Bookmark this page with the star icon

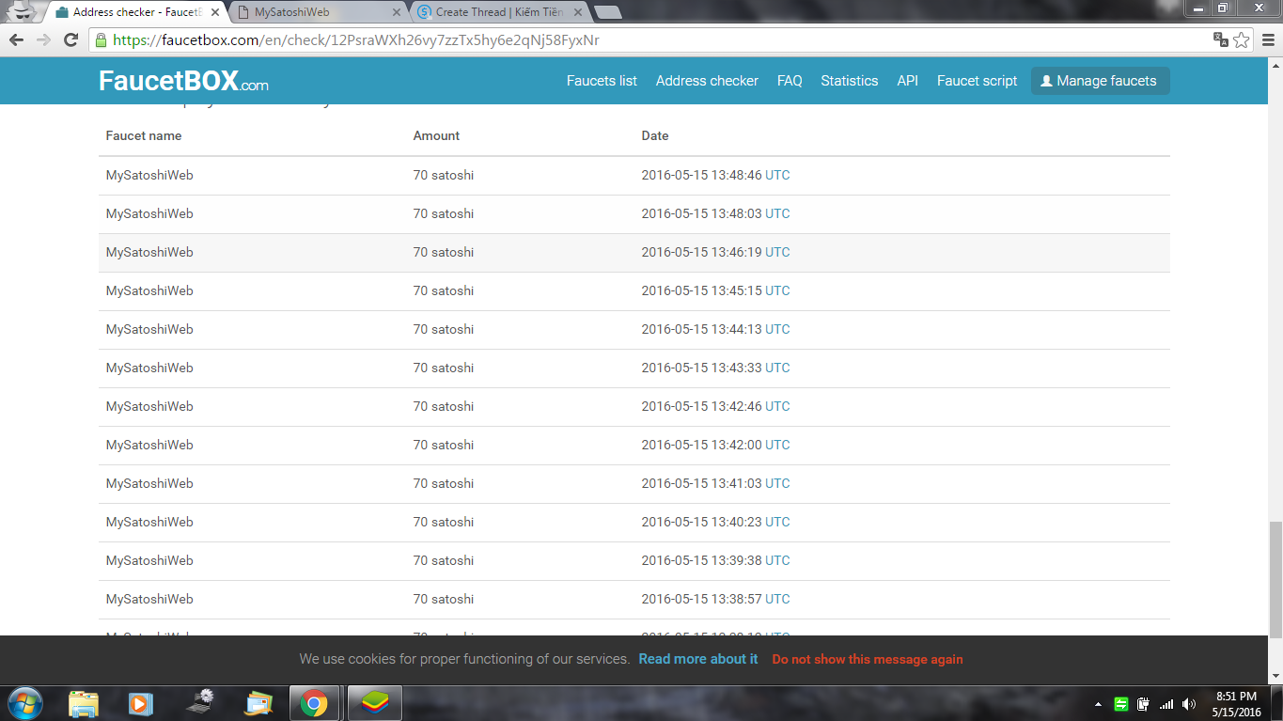[1242, 39]
